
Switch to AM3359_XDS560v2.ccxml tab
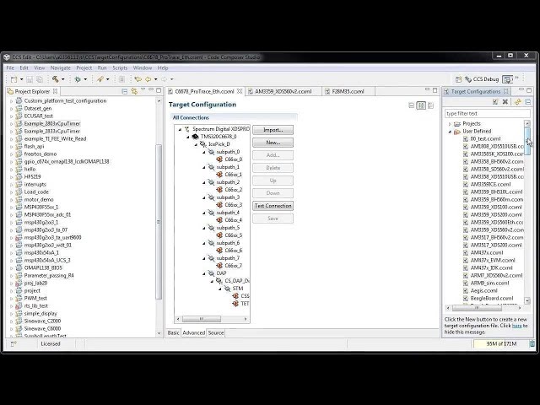(x=283, y=91)
